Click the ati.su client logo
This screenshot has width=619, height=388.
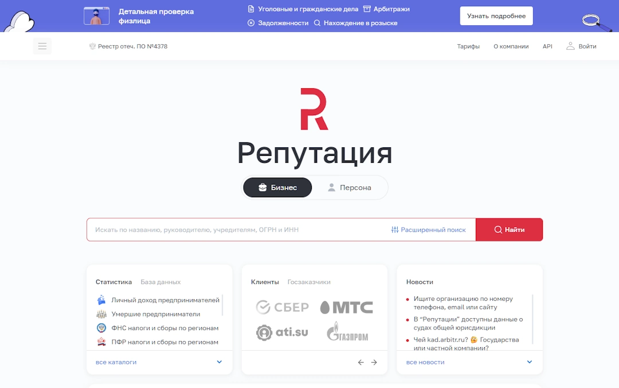pos(282,332)
